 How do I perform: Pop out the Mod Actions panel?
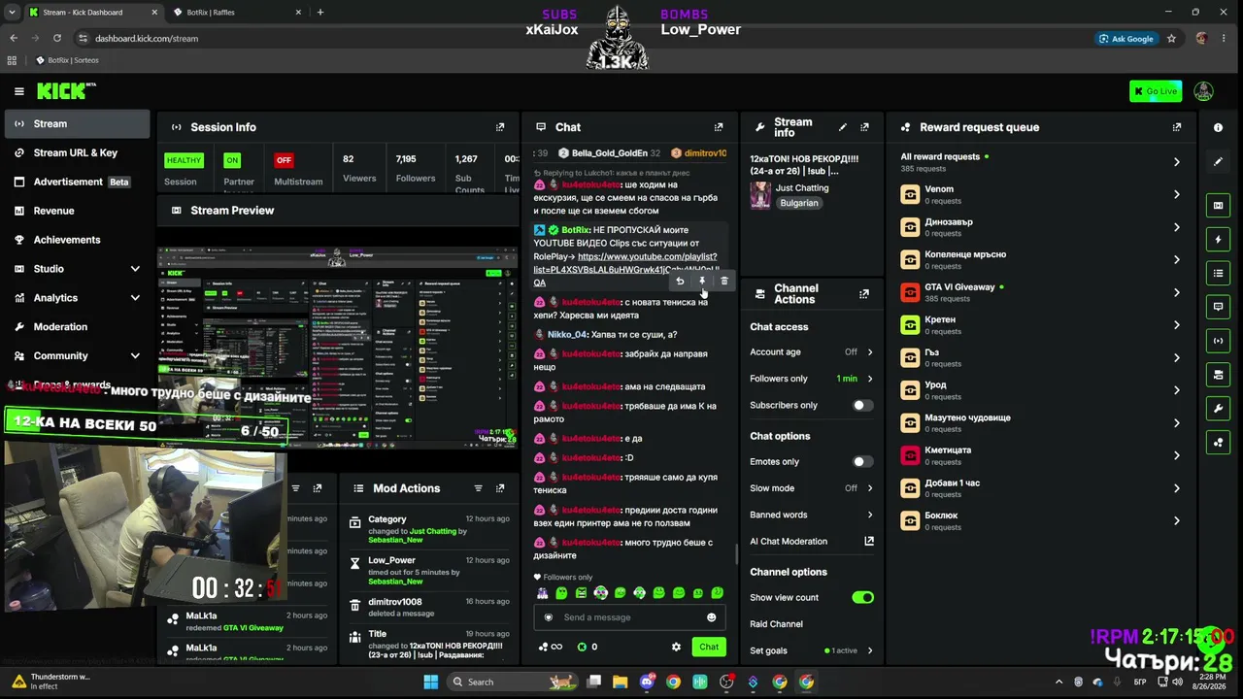coord(500,488)
